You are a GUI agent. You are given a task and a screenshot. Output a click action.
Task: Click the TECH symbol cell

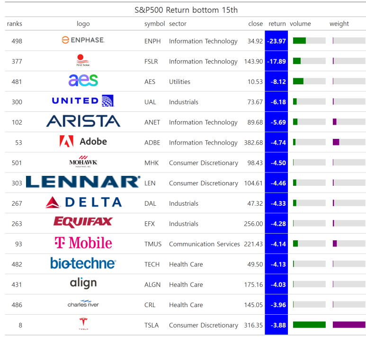152,264
